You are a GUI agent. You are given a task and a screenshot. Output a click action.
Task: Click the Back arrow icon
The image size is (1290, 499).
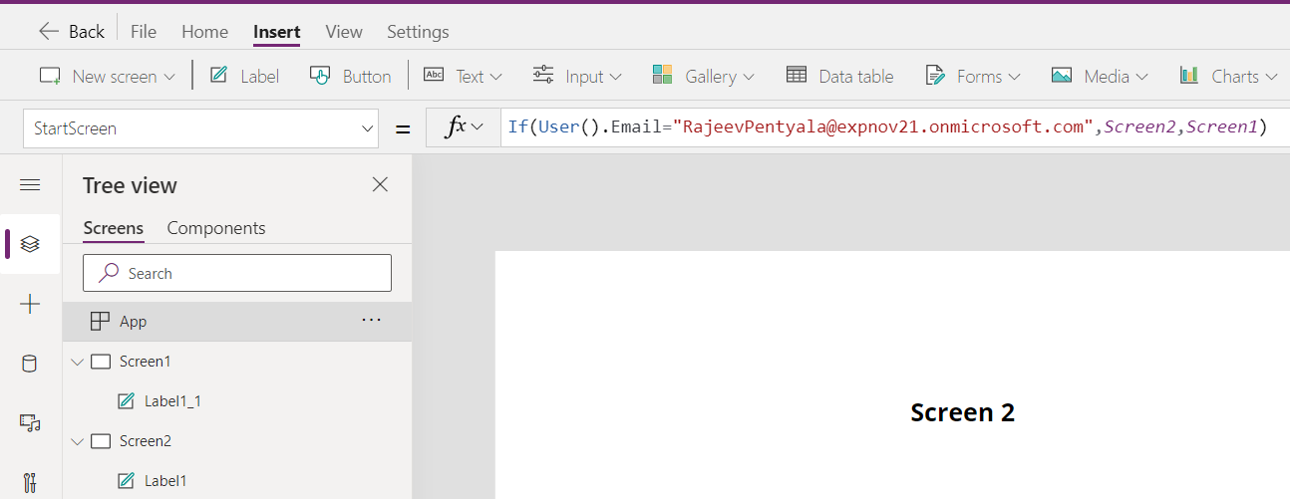click(49, 32)
